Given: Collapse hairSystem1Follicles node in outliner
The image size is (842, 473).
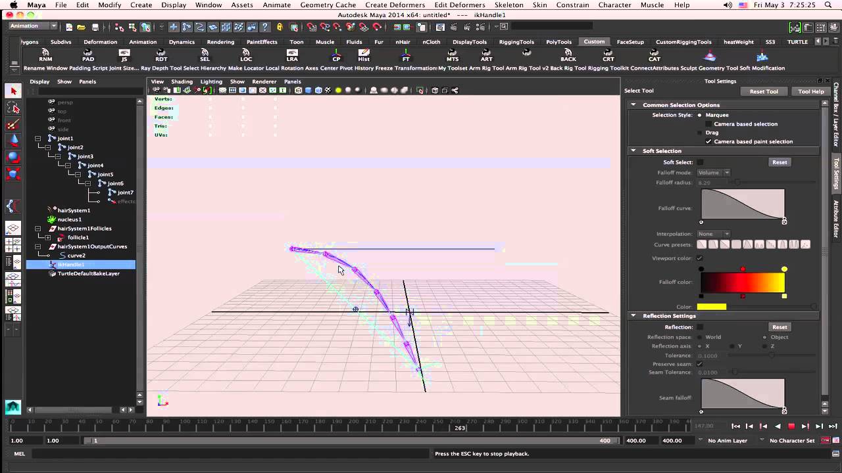Looking at the screenshot, I should (x=37, y=229).
